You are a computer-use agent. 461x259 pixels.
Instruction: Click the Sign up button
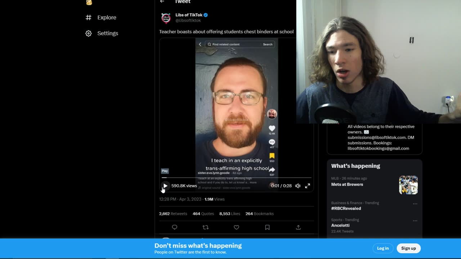(x=408, y=248)
